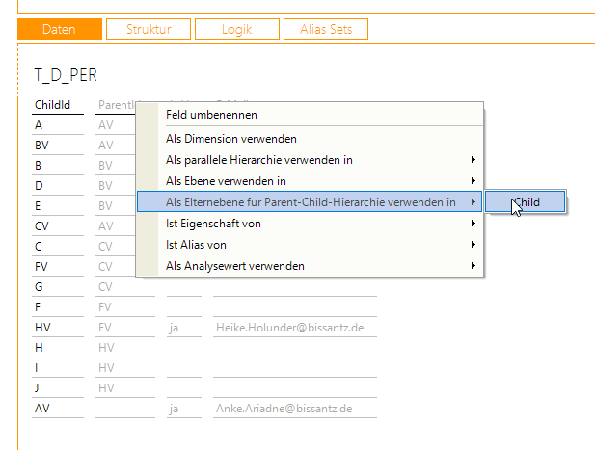
Task: Expand arrow for 'Als parallele Hierarchie verwenden in'
Action: 473,160
